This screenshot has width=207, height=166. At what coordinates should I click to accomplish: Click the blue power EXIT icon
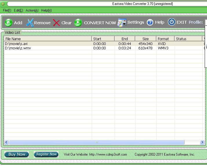pos(171,22)
